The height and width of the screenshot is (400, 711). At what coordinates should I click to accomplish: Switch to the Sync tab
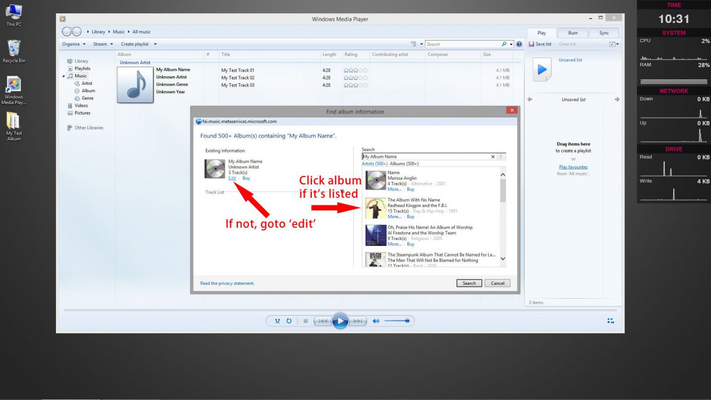coord(604,33)
